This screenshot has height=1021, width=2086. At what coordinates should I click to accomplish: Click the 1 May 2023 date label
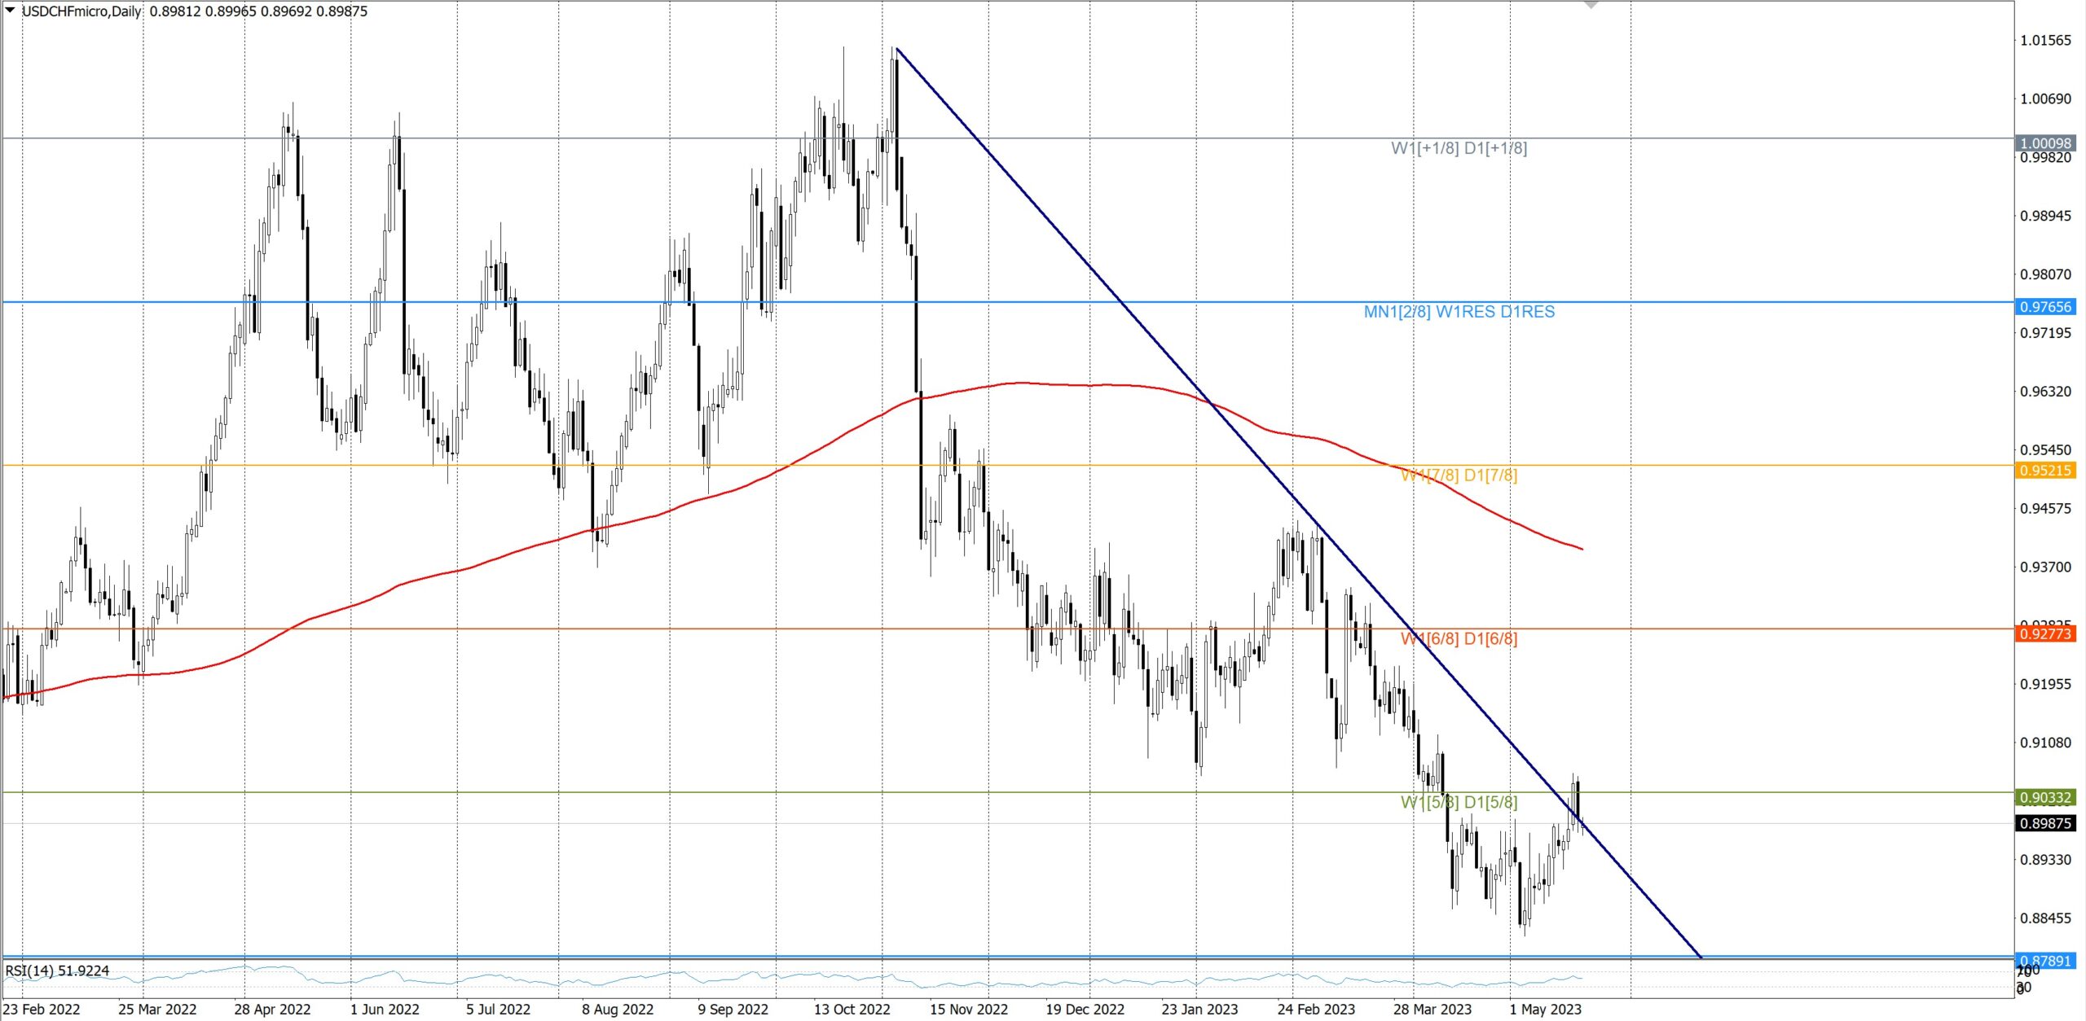tap(1545, 1010)
